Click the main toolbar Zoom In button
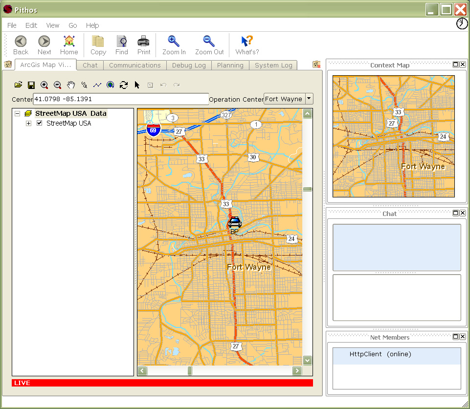Image resolution: width=470 pixels, height=409 pixels. (x=174, y=45)
